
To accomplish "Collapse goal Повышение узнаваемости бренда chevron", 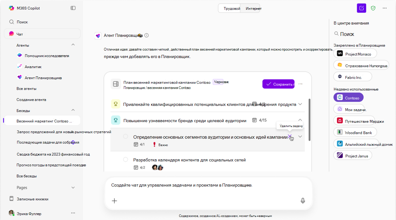I will pyautogui.click(x=300, y=120).
